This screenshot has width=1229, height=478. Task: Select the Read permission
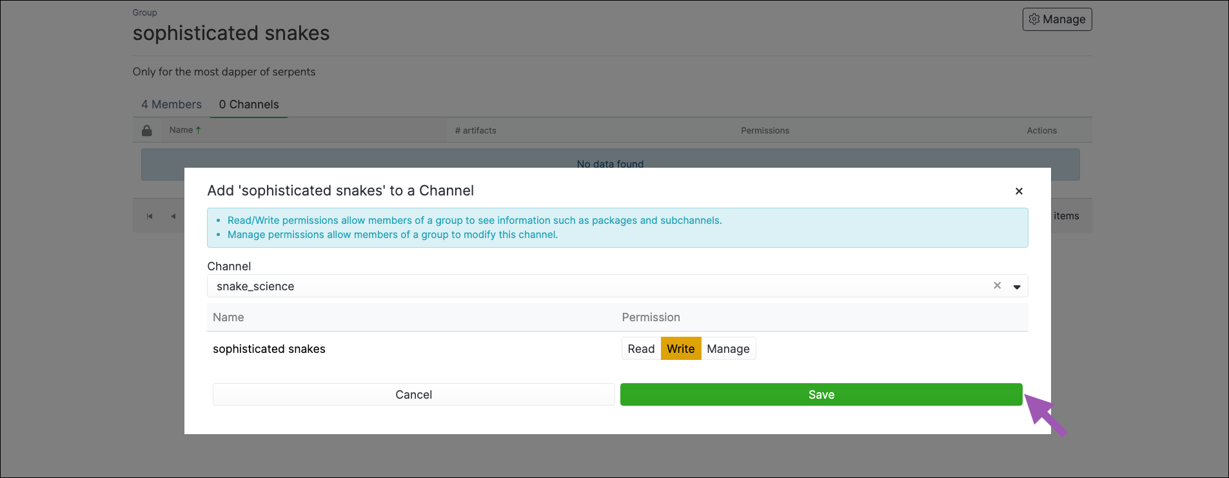coord(641,349)
